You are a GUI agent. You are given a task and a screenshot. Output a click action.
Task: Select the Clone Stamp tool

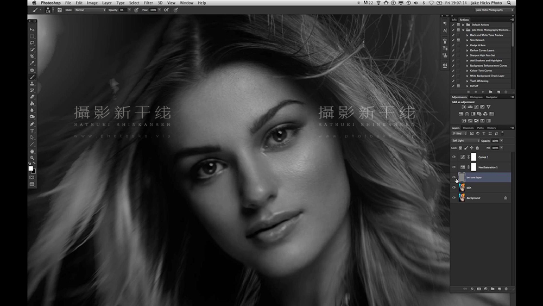tap(32, 84)
